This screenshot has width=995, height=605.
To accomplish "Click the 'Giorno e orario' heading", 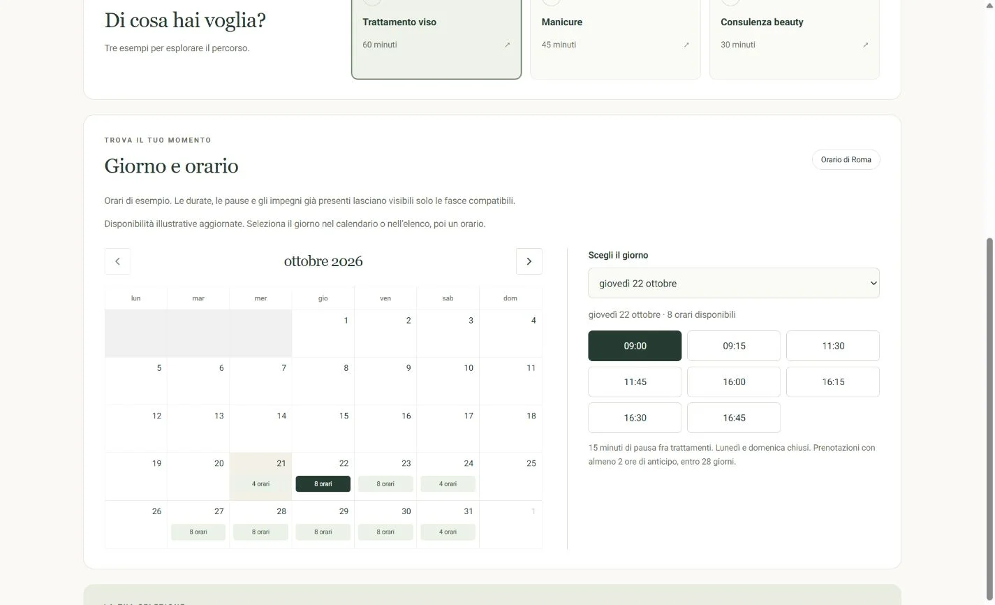I will [171, 166].
